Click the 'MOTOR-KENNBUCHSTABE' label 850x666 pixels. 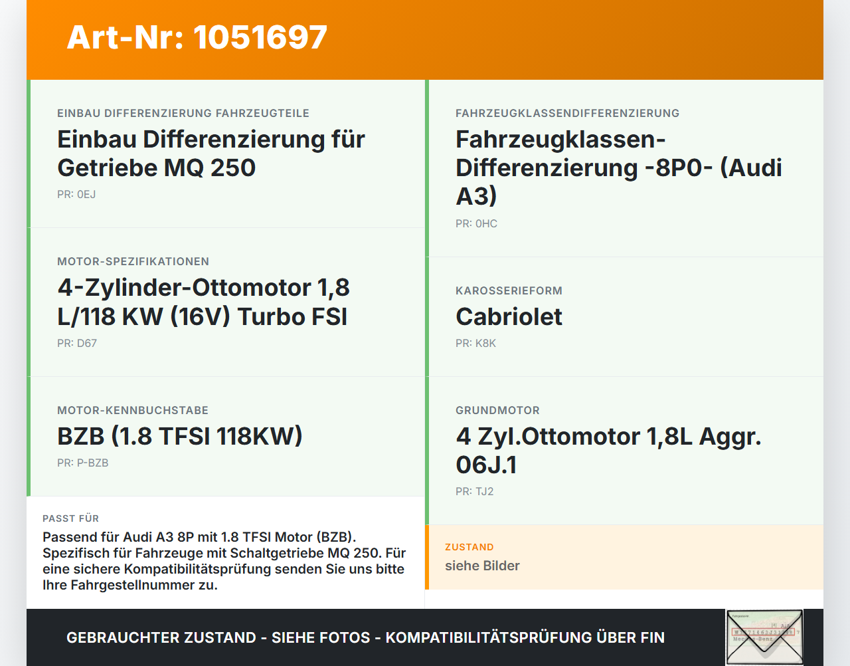point(133,411)
